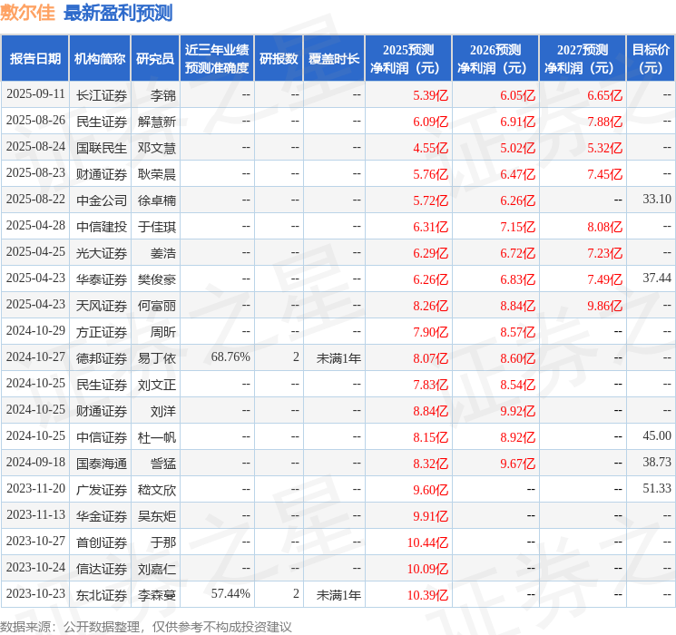Select the date 2023-10-23
The image size is (676, 635).
(x=35, y=593)
